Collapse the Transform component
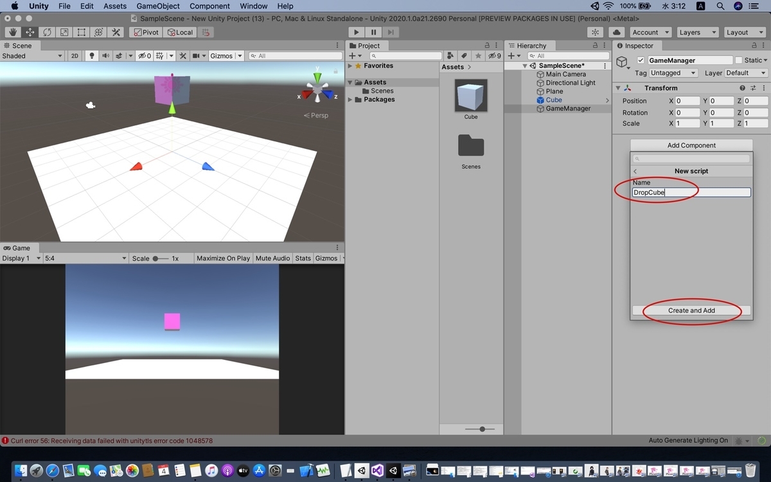The width and height of the screenshot is (771, 482). point(619,88)
